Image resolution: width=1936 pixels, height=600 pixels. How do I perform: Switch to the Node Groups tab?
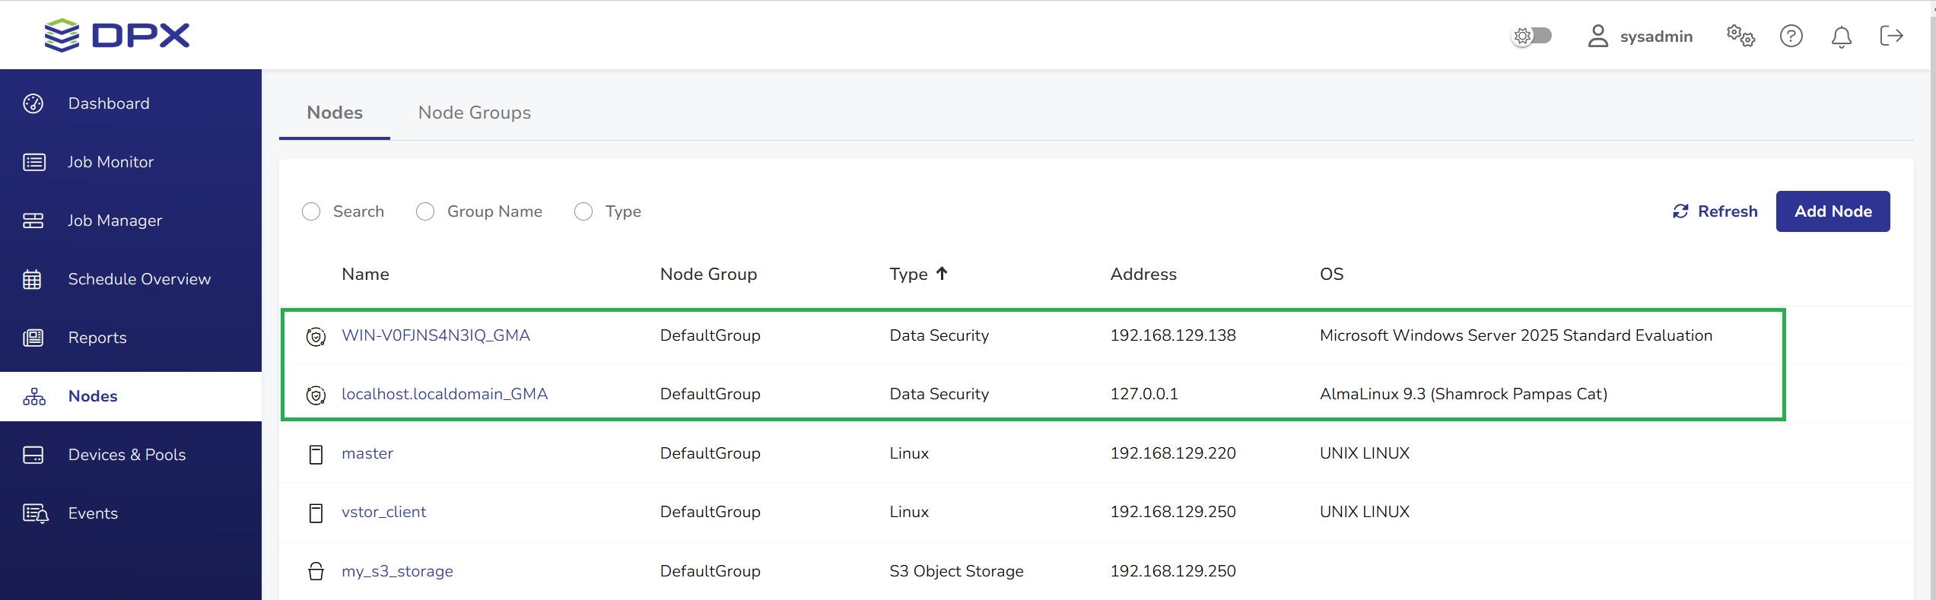click(x=474, y=113)
